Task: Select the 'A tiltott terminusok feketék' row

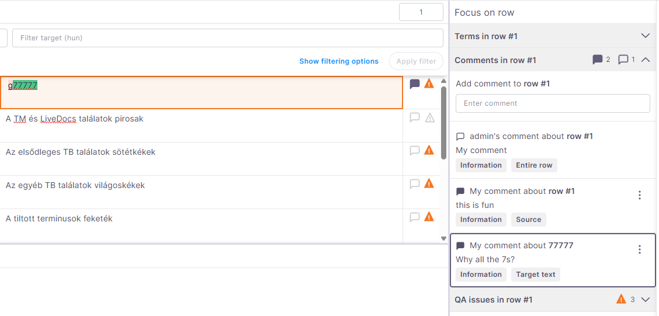Action: click(x=202, y=225)
